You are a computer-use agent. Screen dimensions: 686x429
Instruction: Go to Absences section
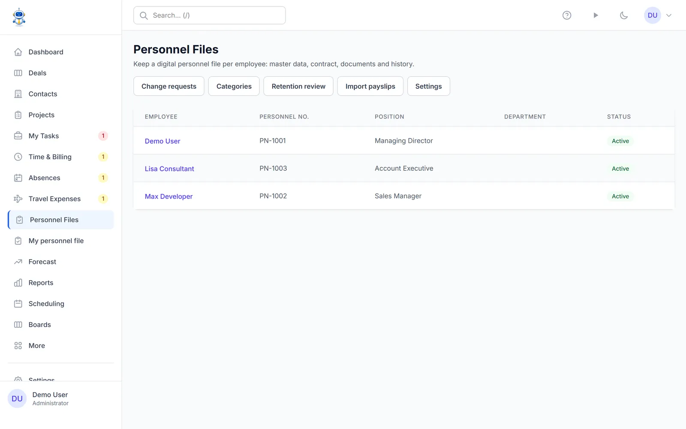click(61, 178)
